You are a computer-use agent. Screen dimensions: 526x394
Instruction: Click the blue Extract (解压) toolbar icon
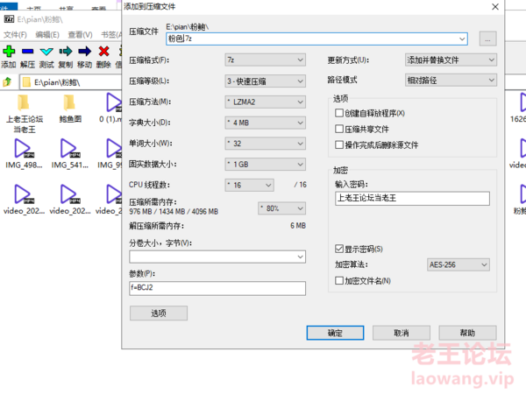click(27, 52)
